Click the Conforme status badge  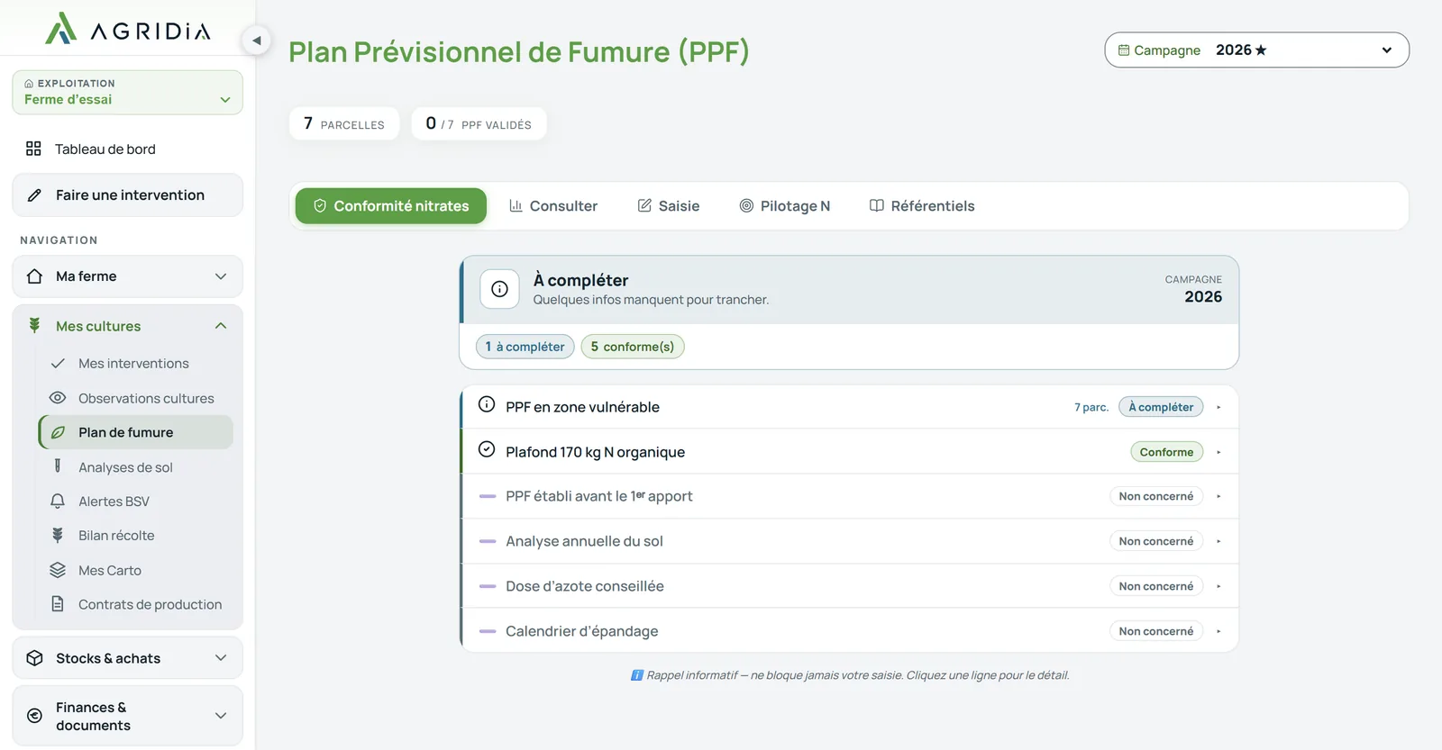(x=1166, y=452)
